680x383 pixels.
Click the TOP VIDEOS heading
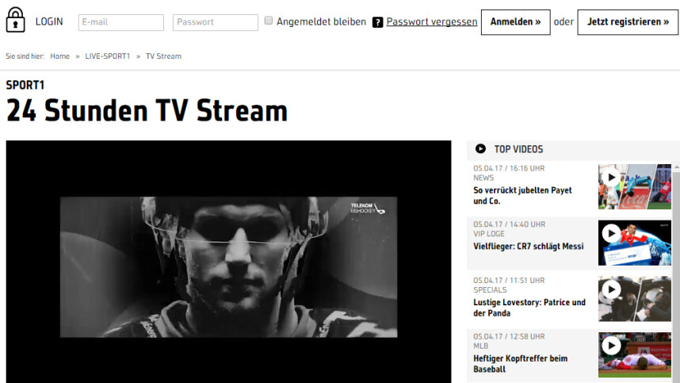(518, 149)
